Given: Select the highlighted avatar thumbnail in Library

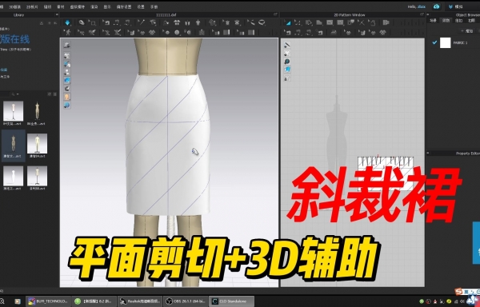Looking at the screenshot, I should pyautogui.click(x=13, y=146).
